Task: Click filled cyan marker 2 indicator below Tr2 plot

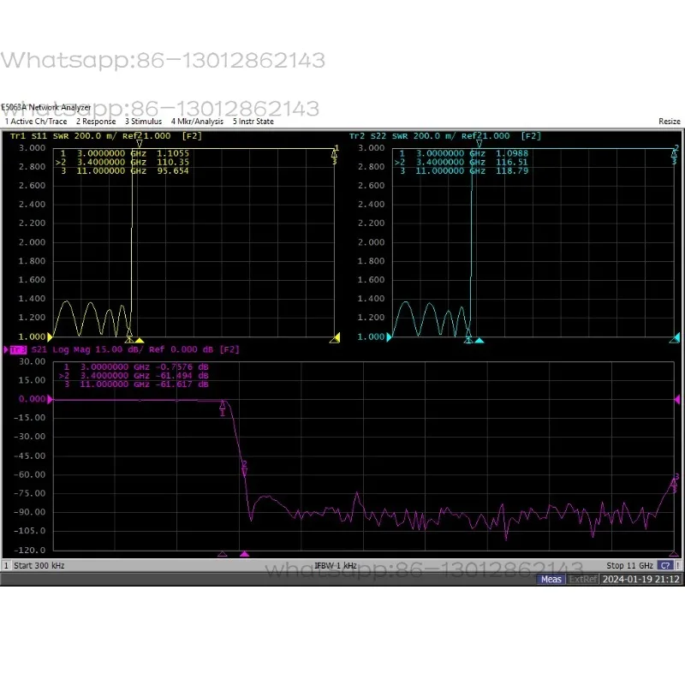Action: click(x=479, y=340)
